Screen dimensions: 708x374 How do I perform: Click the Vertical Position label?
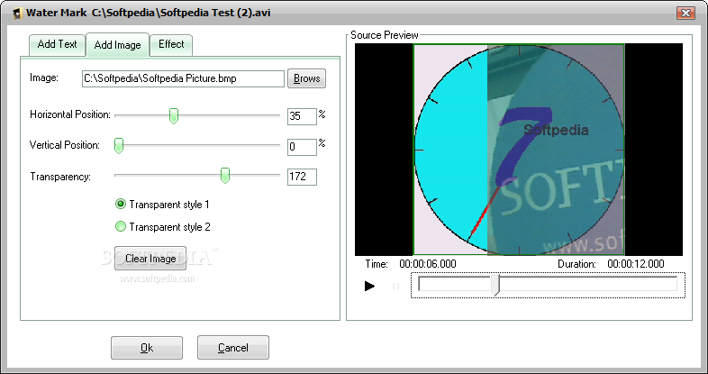click(65, 145)
